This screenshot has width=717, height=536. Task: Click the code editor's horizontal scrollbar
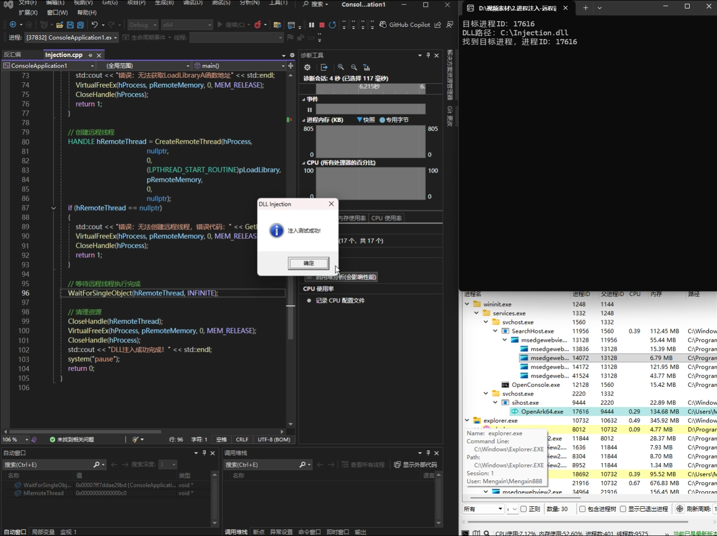click(x=84, y=431)
